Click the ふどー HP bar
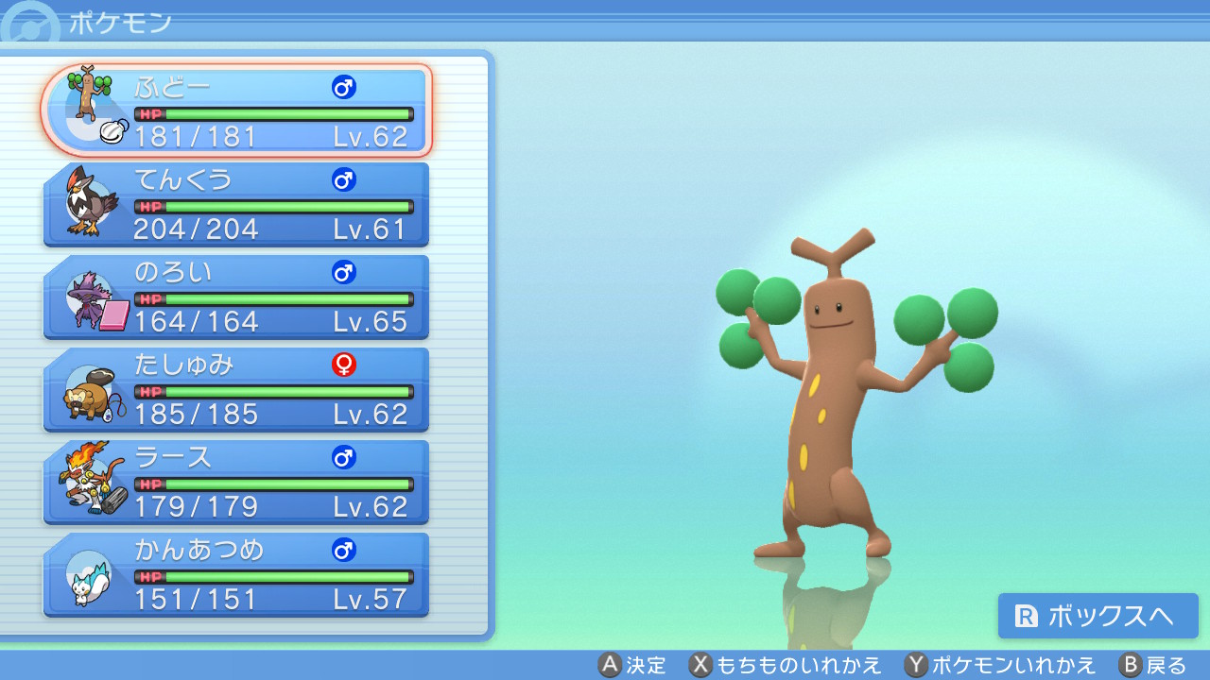The image size is (1210, 680). 274,114
